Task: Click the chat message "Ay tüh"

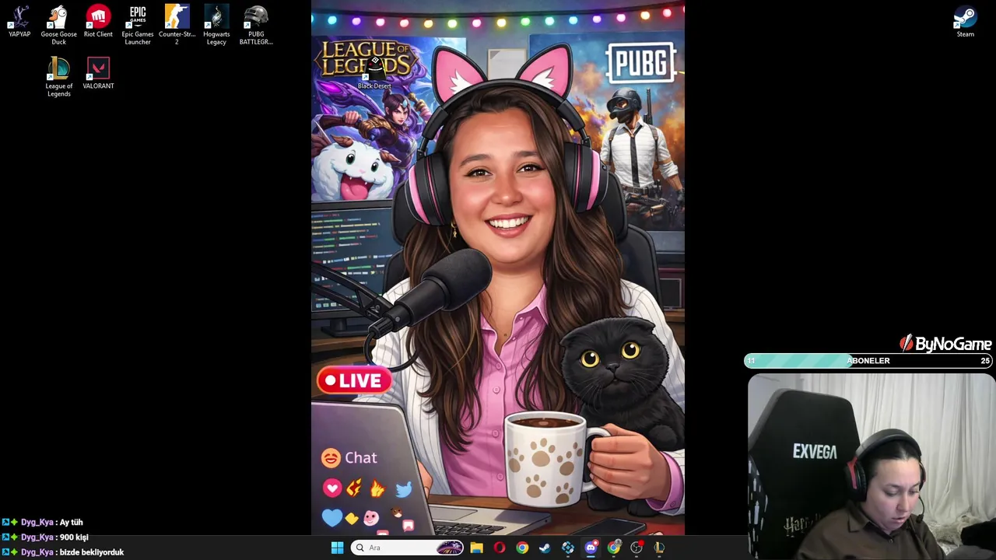Action: (x=71, y=523)
